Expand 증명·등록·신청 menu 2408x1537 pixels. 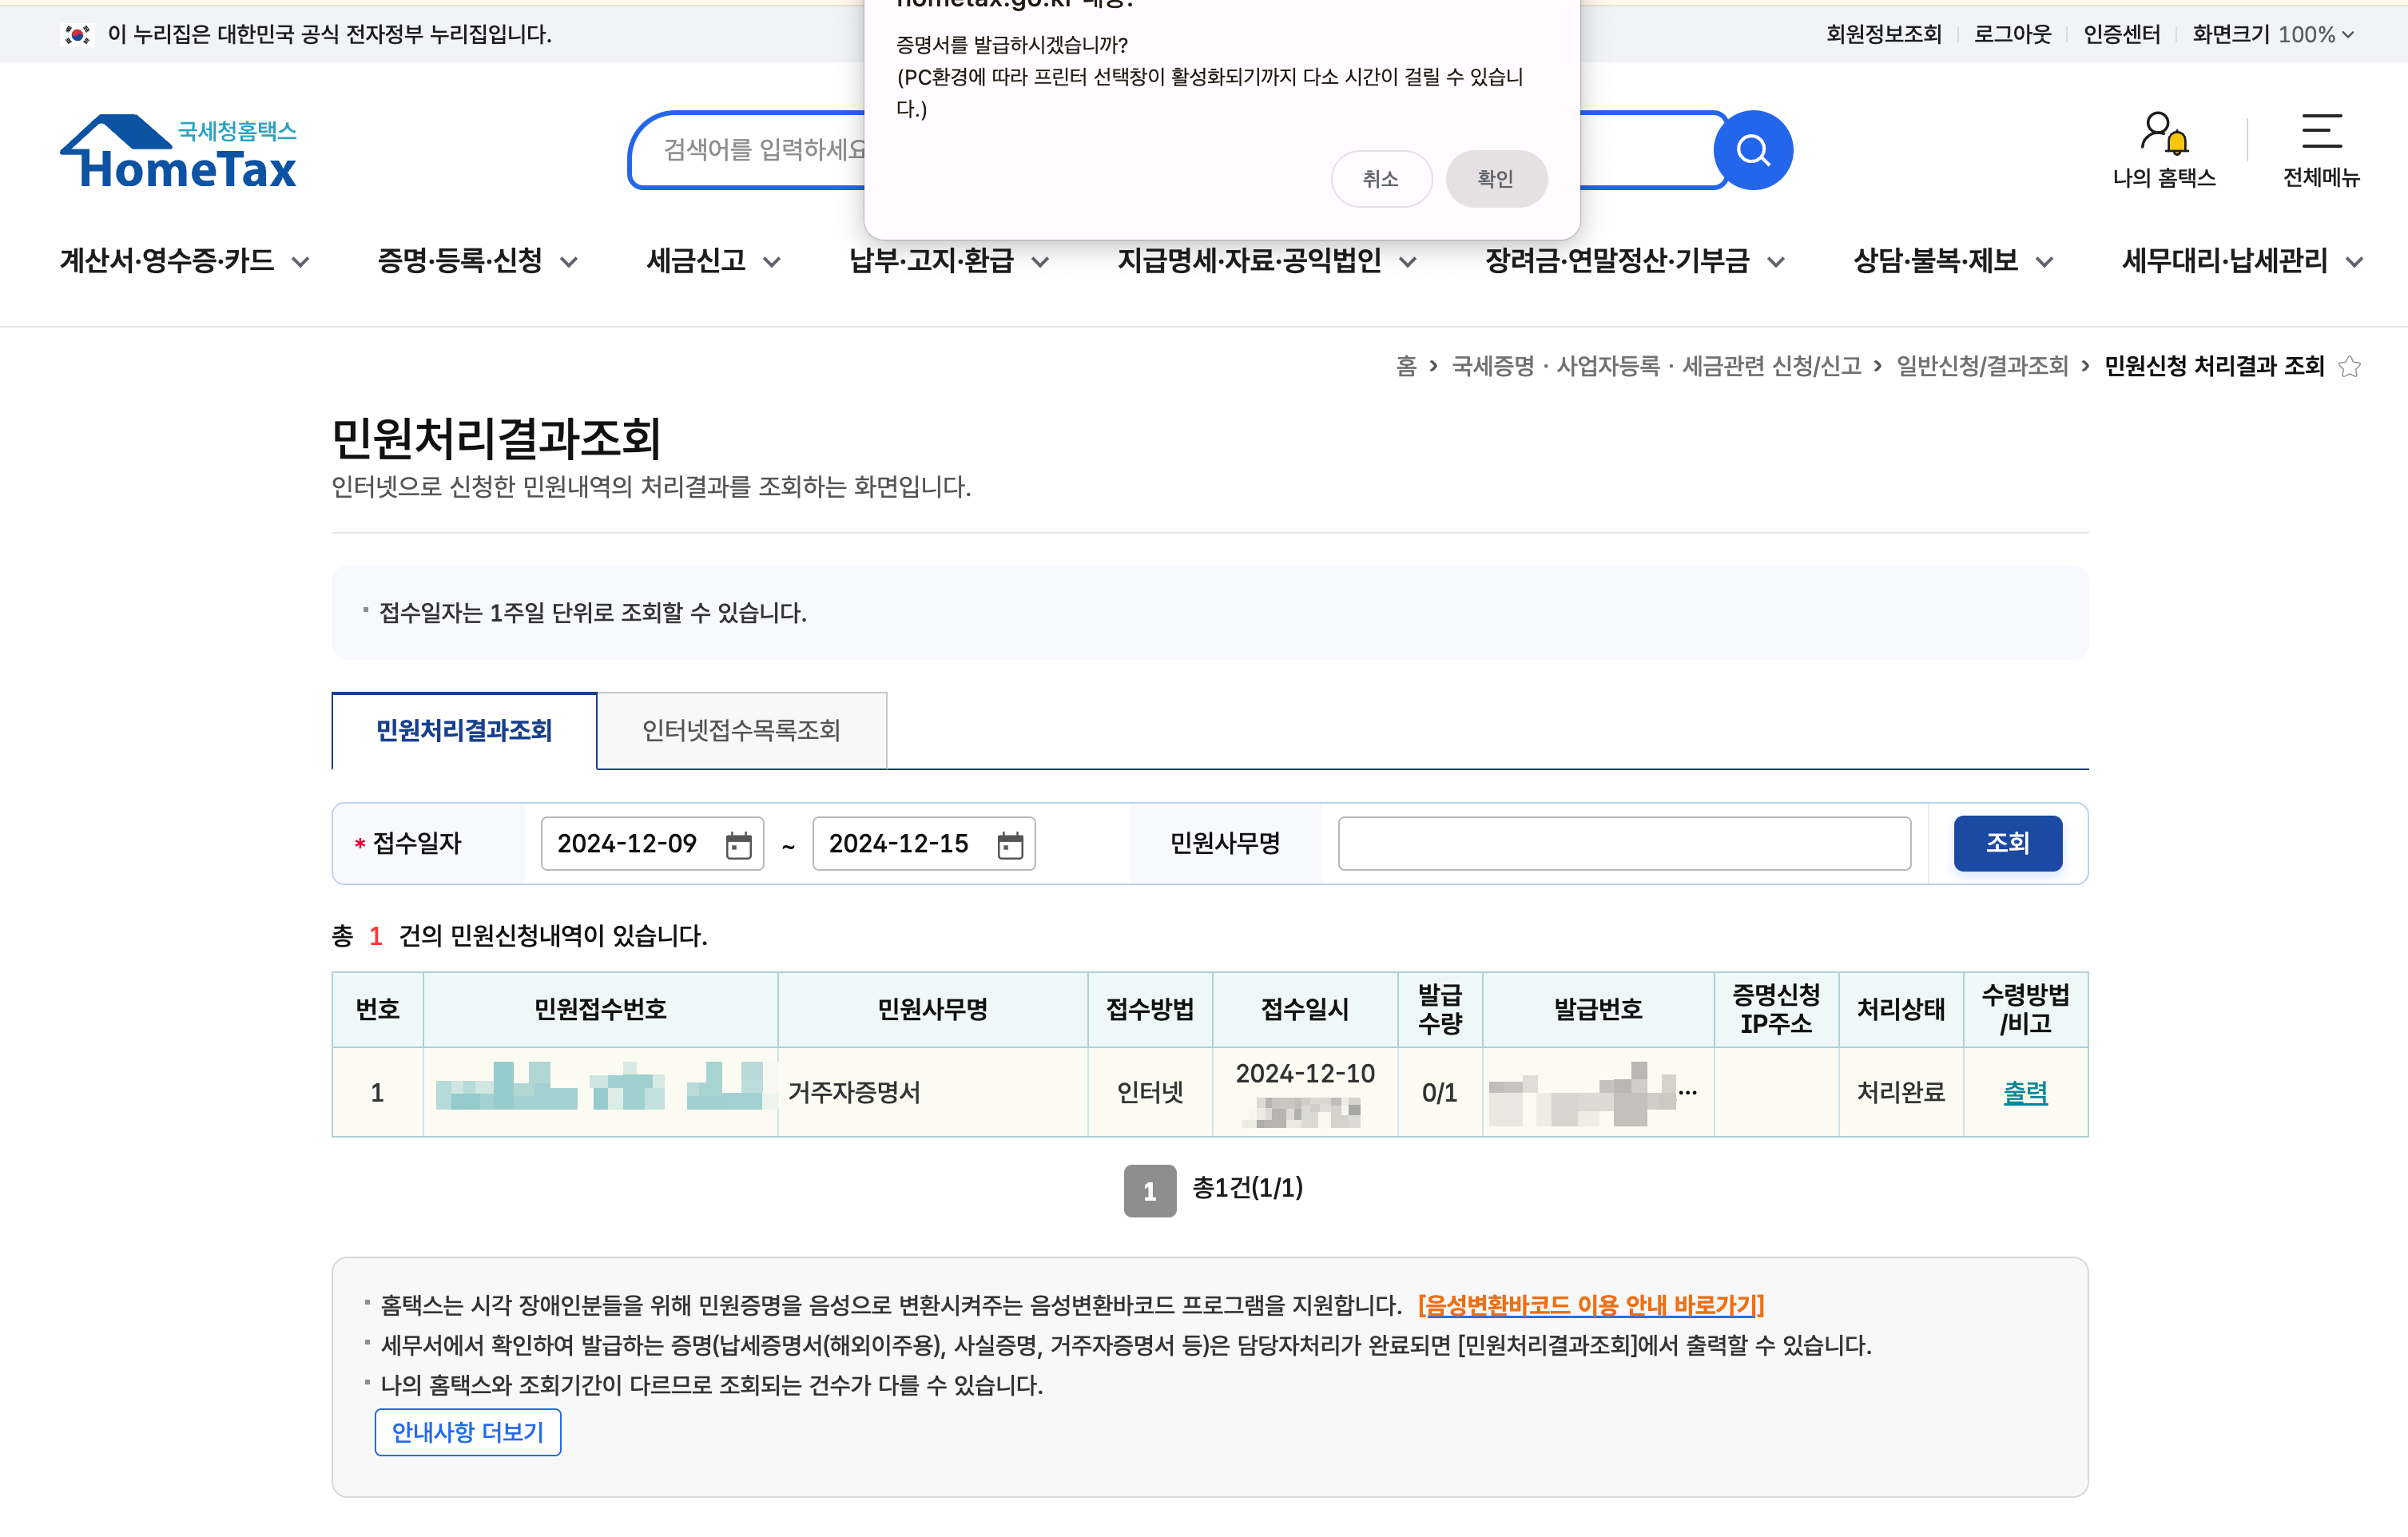[x=477, y=261]
